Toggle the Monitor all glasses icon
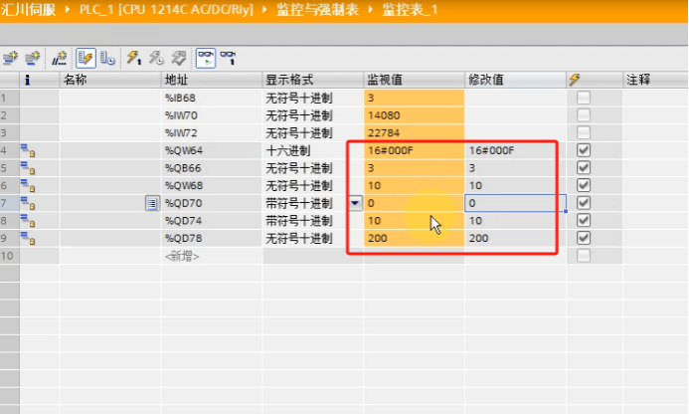The width and height of the screenshot is (689, 414). (205, 59)
